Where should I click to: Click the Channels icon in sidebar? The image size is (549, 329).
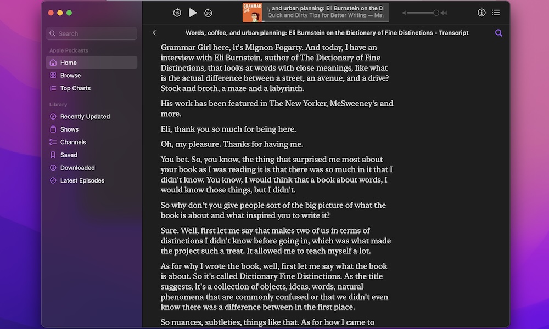[53, 143]
